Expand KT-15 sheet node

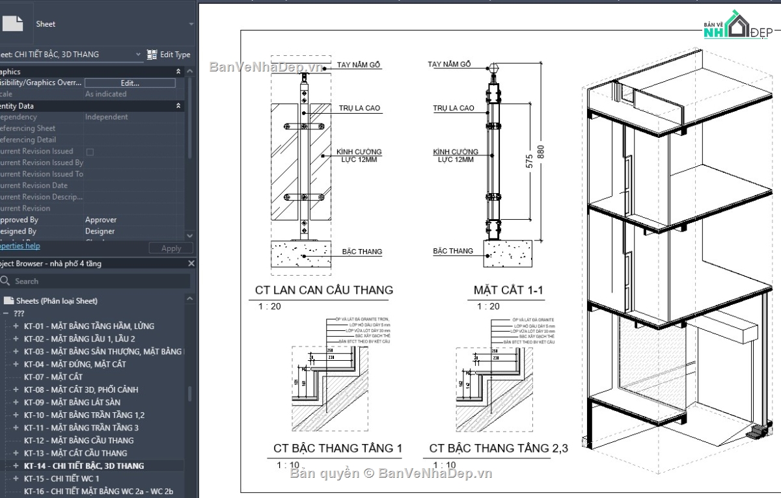(x=16, y=478)
